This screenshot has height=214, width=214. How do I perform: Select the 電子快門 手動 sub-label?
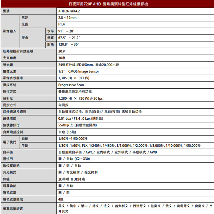coord(25,146)
